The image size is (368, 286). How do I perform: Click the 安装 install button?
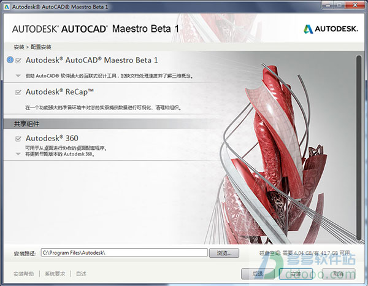tap(296, 274)
